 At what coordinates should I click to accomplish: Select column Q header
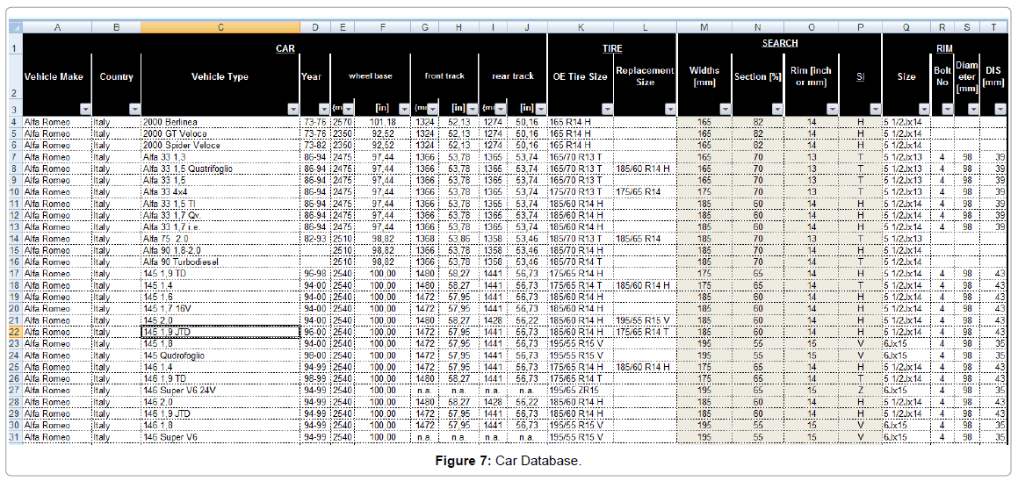pos(906,27)
